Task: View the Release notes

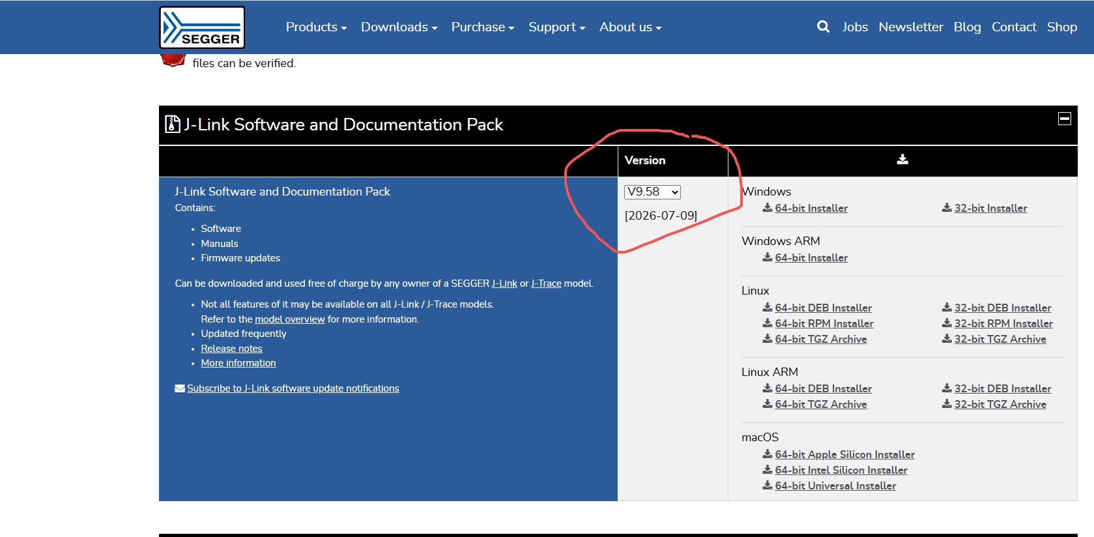Action: (232, 349)
